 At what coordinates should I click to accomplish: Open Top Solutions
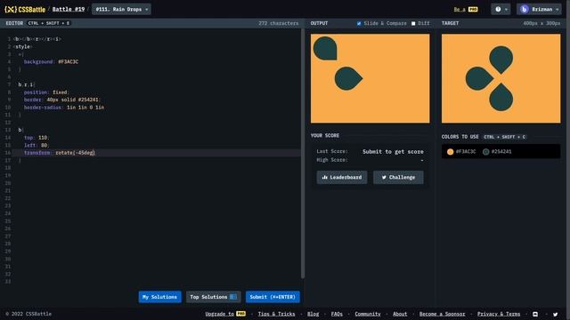click(214, 297)
